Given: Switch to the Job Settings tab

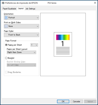Looking at the screenshot, I should click(x=30, y=9).
